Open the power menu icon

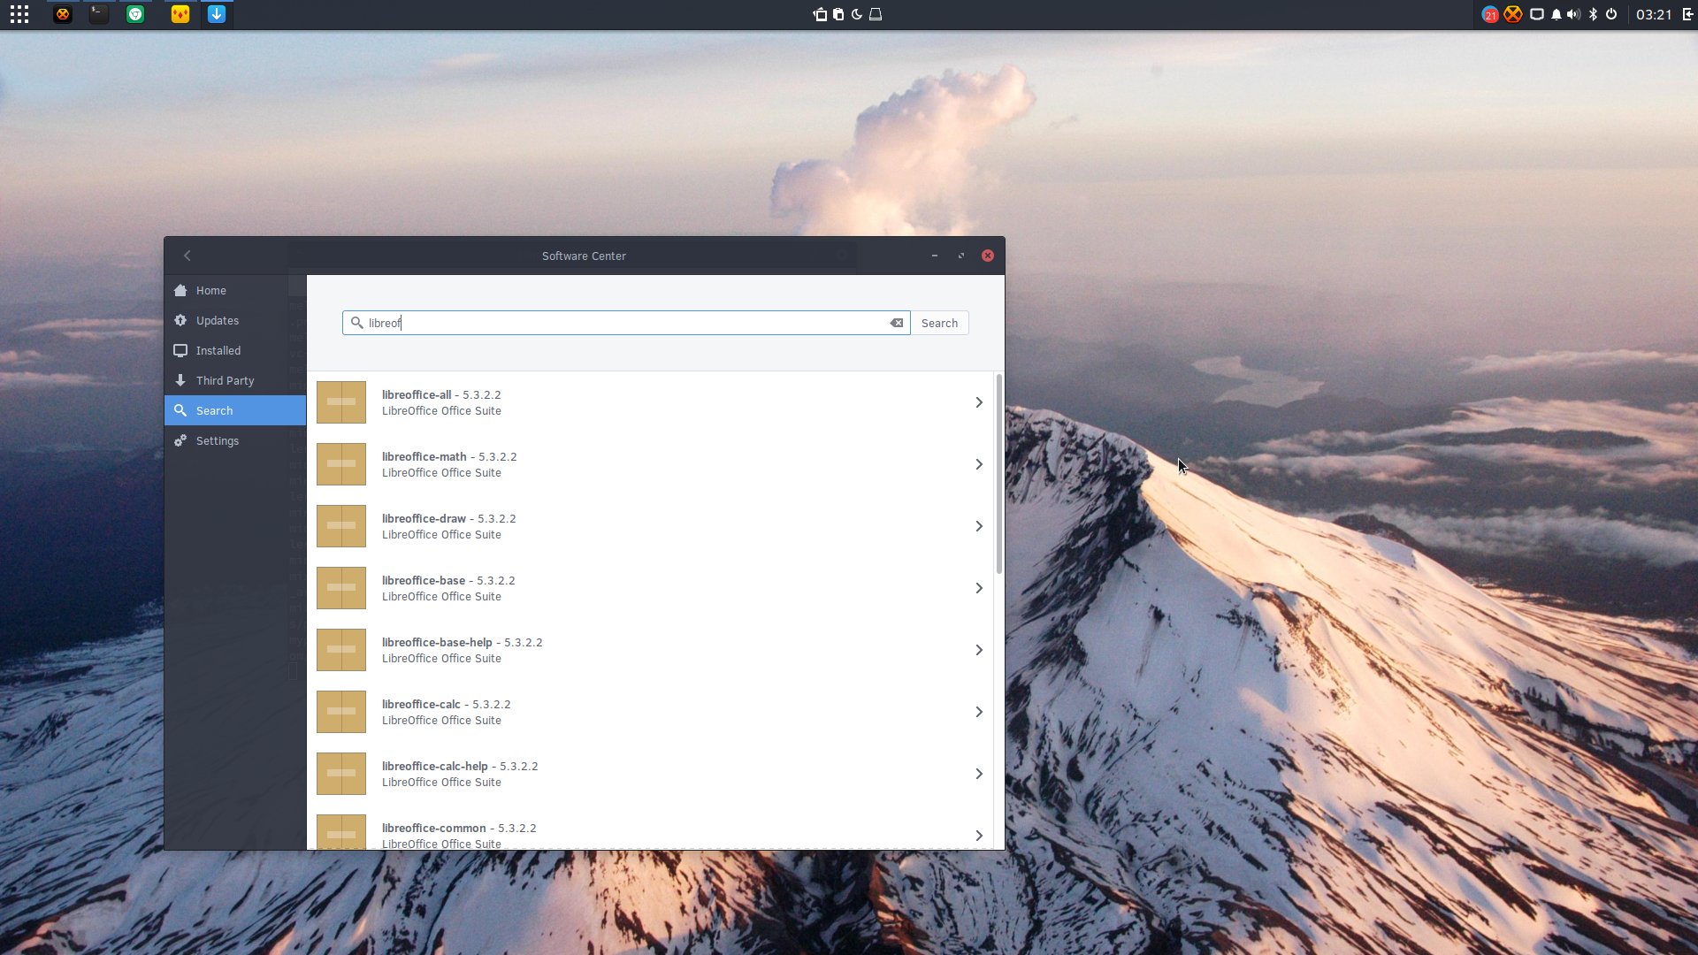point(1611,14)
